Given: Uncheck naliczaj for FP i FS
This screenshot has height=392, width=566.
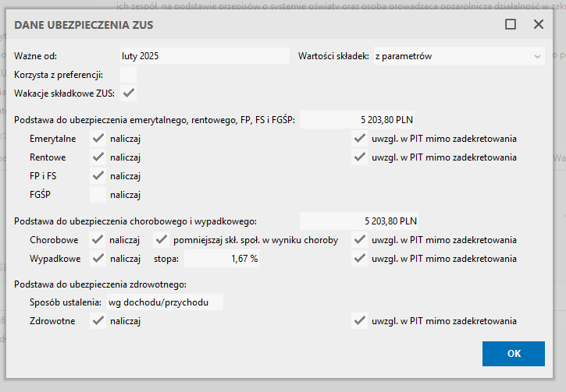Looking at the screenshot, I should click(x=98, y=176).
